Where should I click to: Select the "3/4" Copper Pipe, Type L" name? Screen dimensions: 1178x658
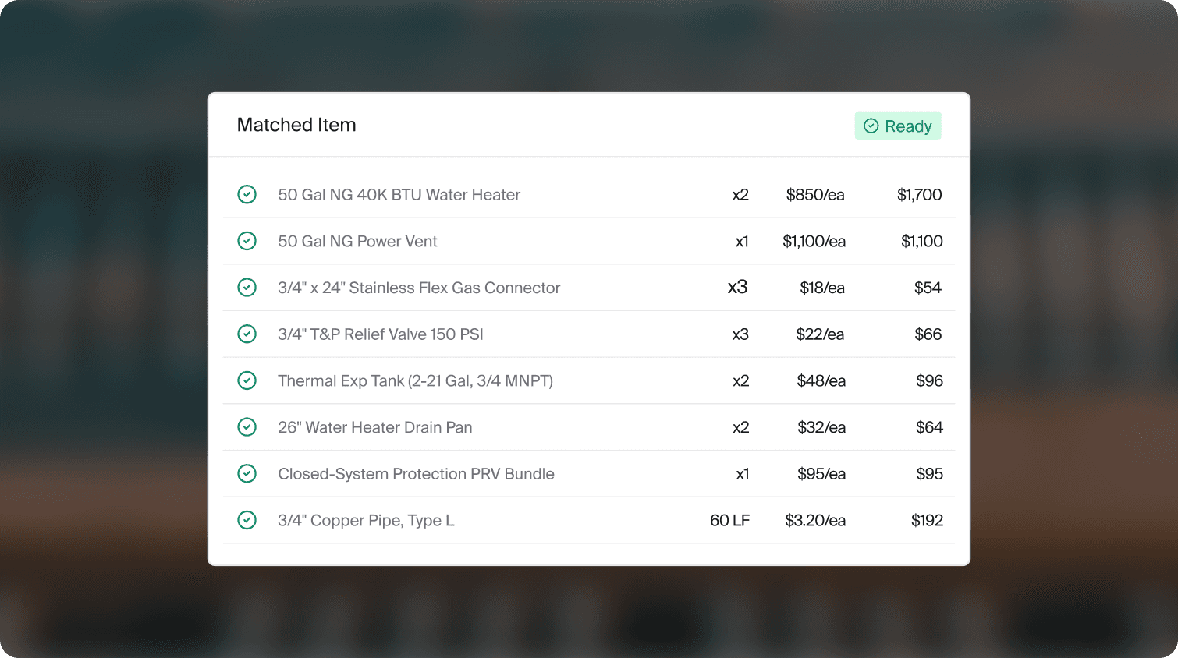366,521
